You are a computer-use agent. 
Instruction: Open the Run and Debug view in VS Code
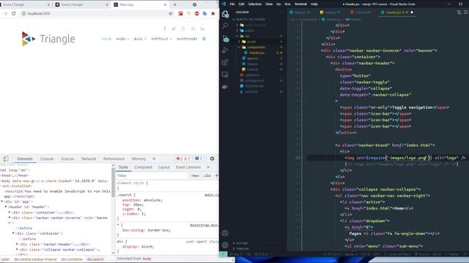(x=225, y=50)
